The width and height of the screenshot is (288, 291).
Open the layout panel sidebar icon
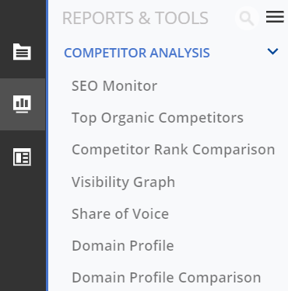pos(22,157)
